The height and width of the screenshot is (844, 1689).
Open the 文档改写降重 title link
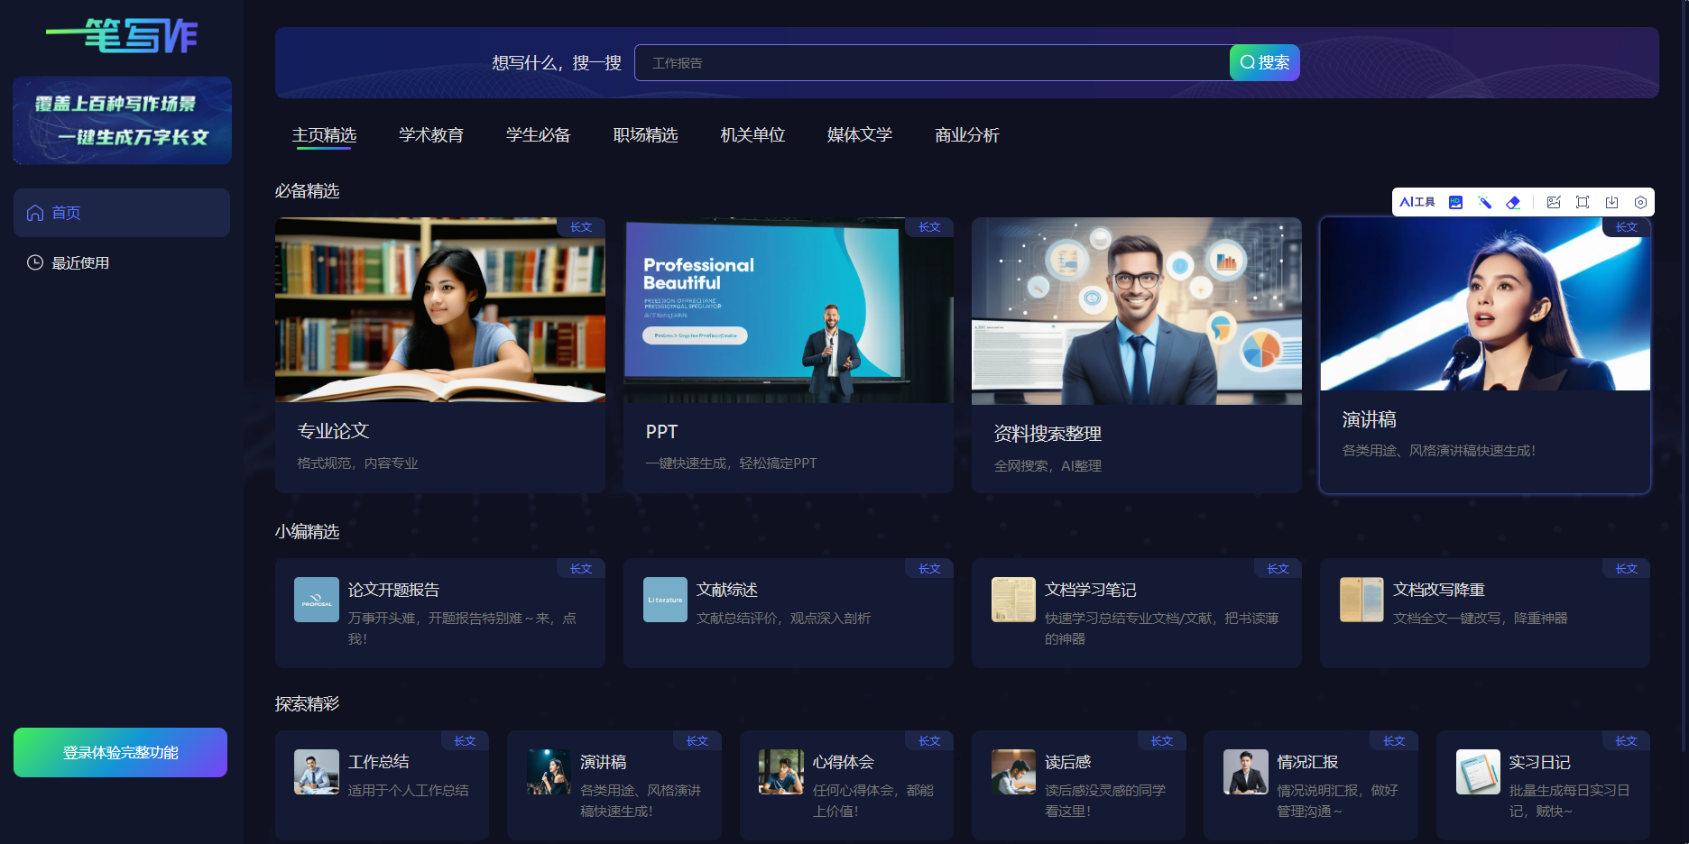pyautogui.click(x=1439, y=590)
